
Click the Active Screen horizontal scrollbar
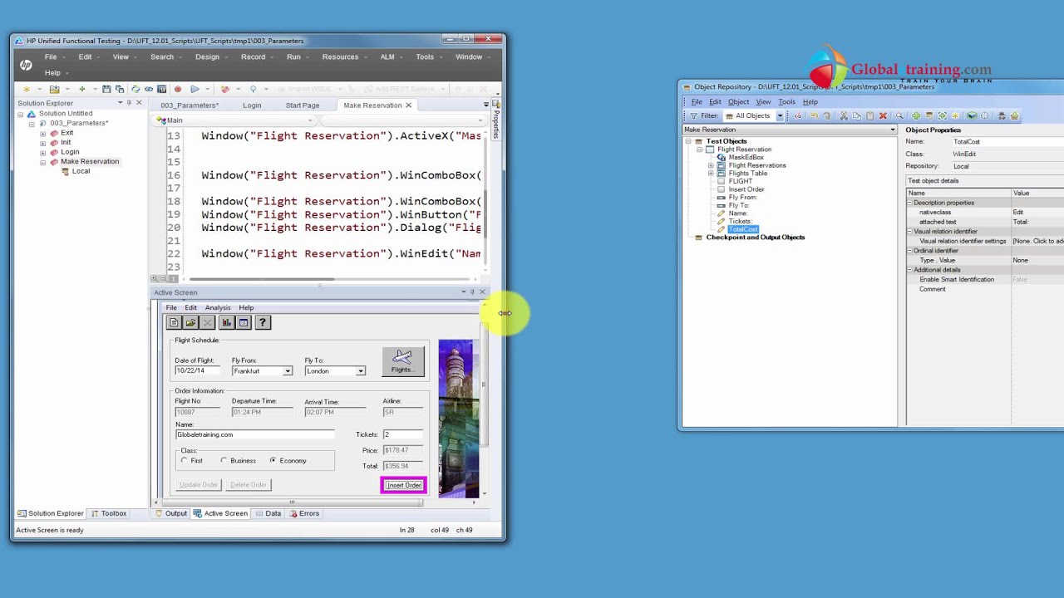[x=291, y=502]
